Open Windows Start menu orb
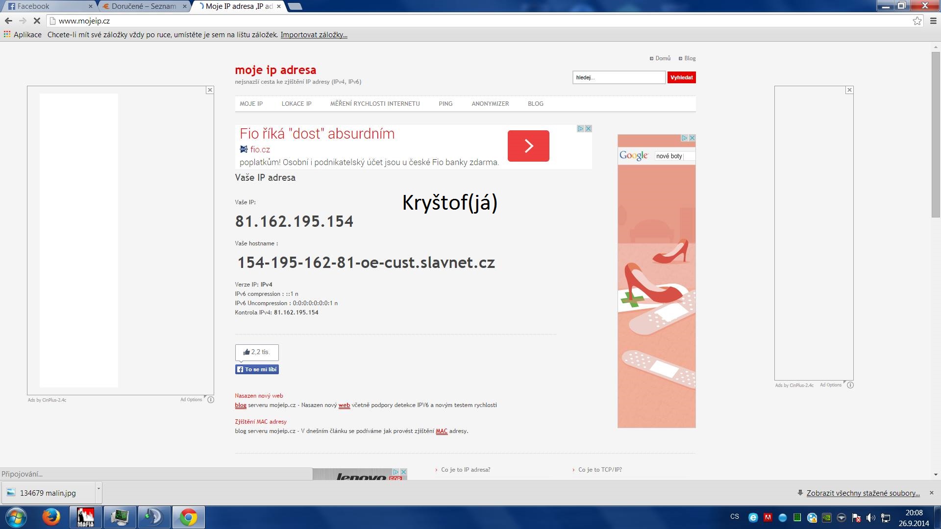The height and width of the screenshot is (529, 941). tap(16, 517)
